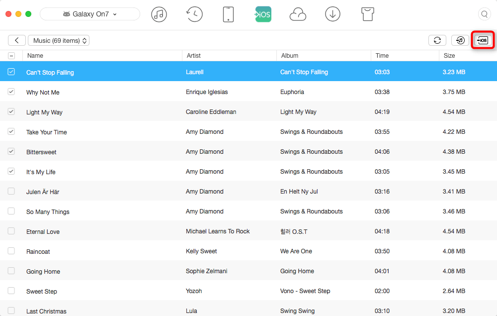The width and height of the screenshot is (497, 316).
Task: Sort by the Artist column header
Action: (194, 56)
